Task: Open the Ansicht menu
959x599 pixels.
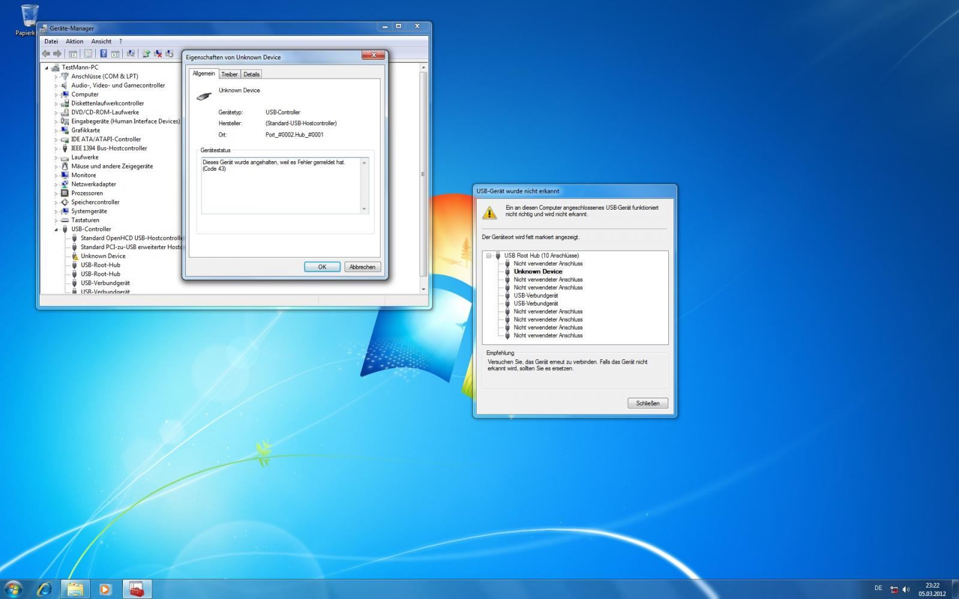Action: 101,41
